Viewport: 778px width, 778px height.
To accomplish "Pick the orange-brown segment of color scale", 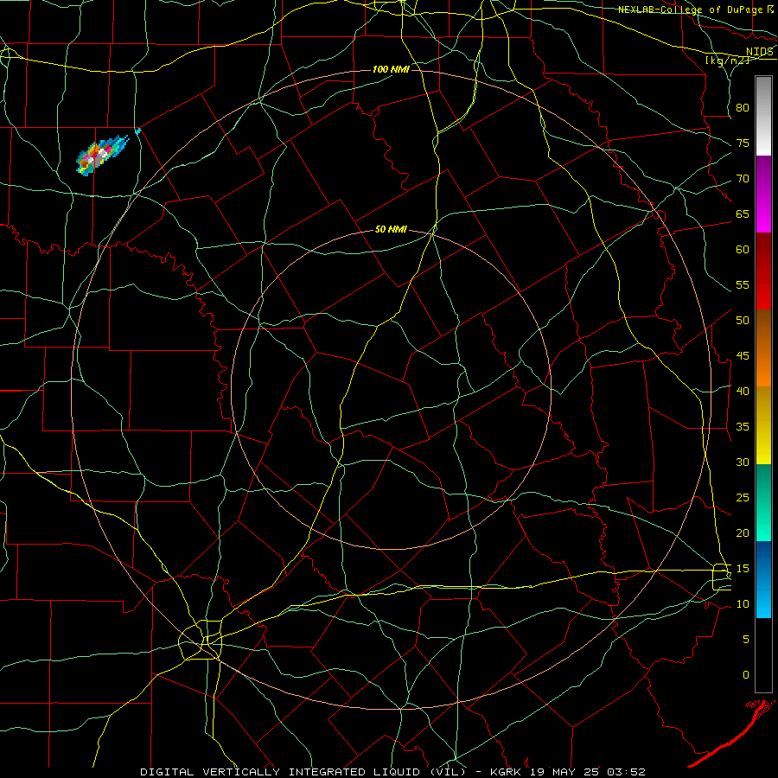I will tap(763, 348).
